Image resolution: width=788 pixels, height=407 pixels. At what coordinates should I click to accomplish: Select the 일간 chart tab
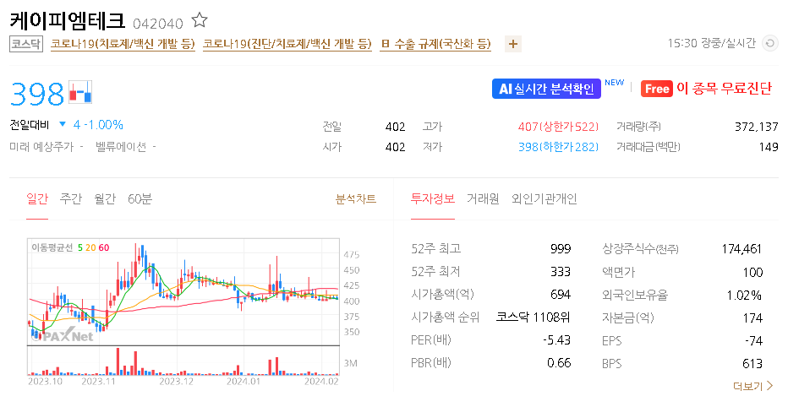point(37,199)
